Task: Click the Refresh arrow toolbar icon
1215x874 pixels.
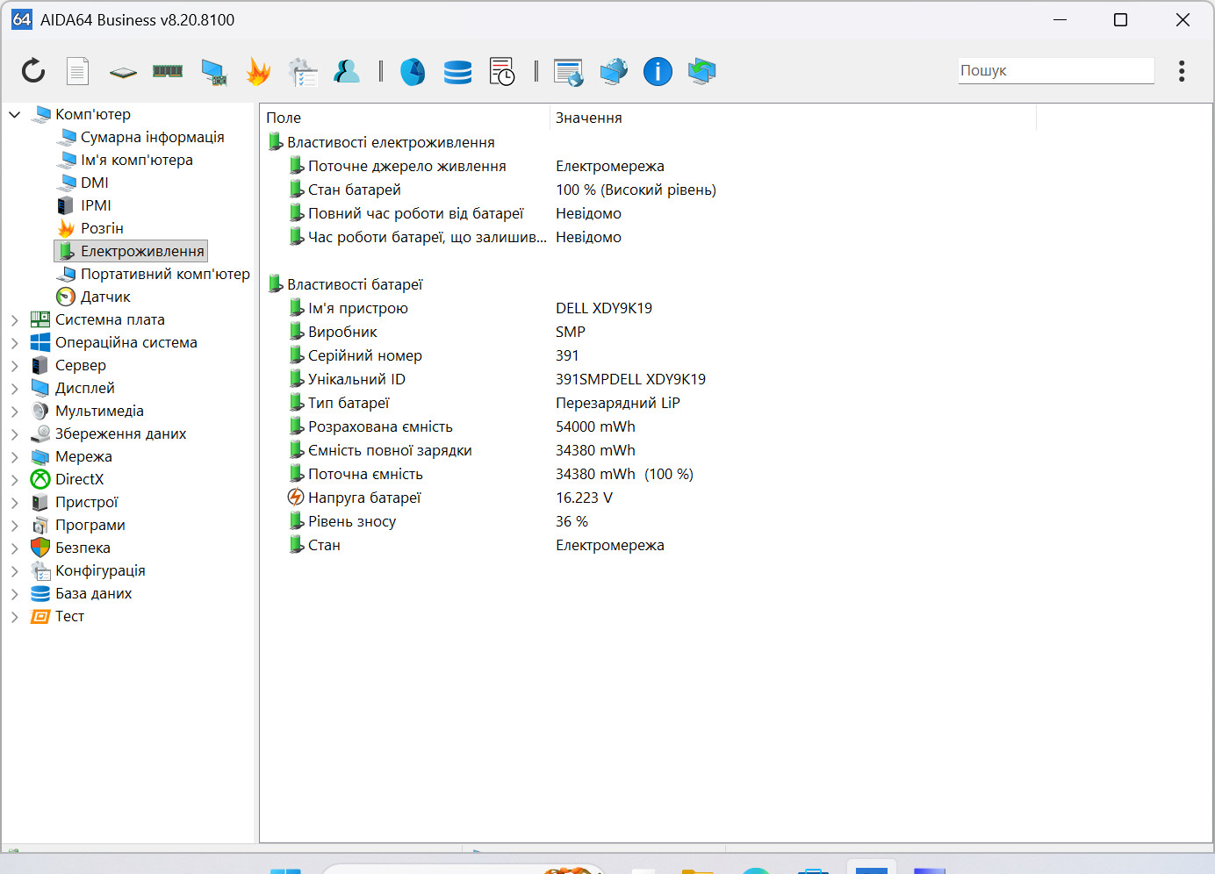Action: tap(33, 71)
